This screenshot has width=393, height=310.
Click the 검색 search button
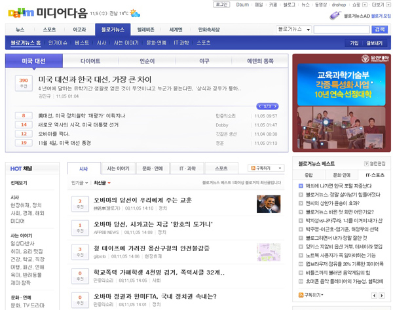379,29
